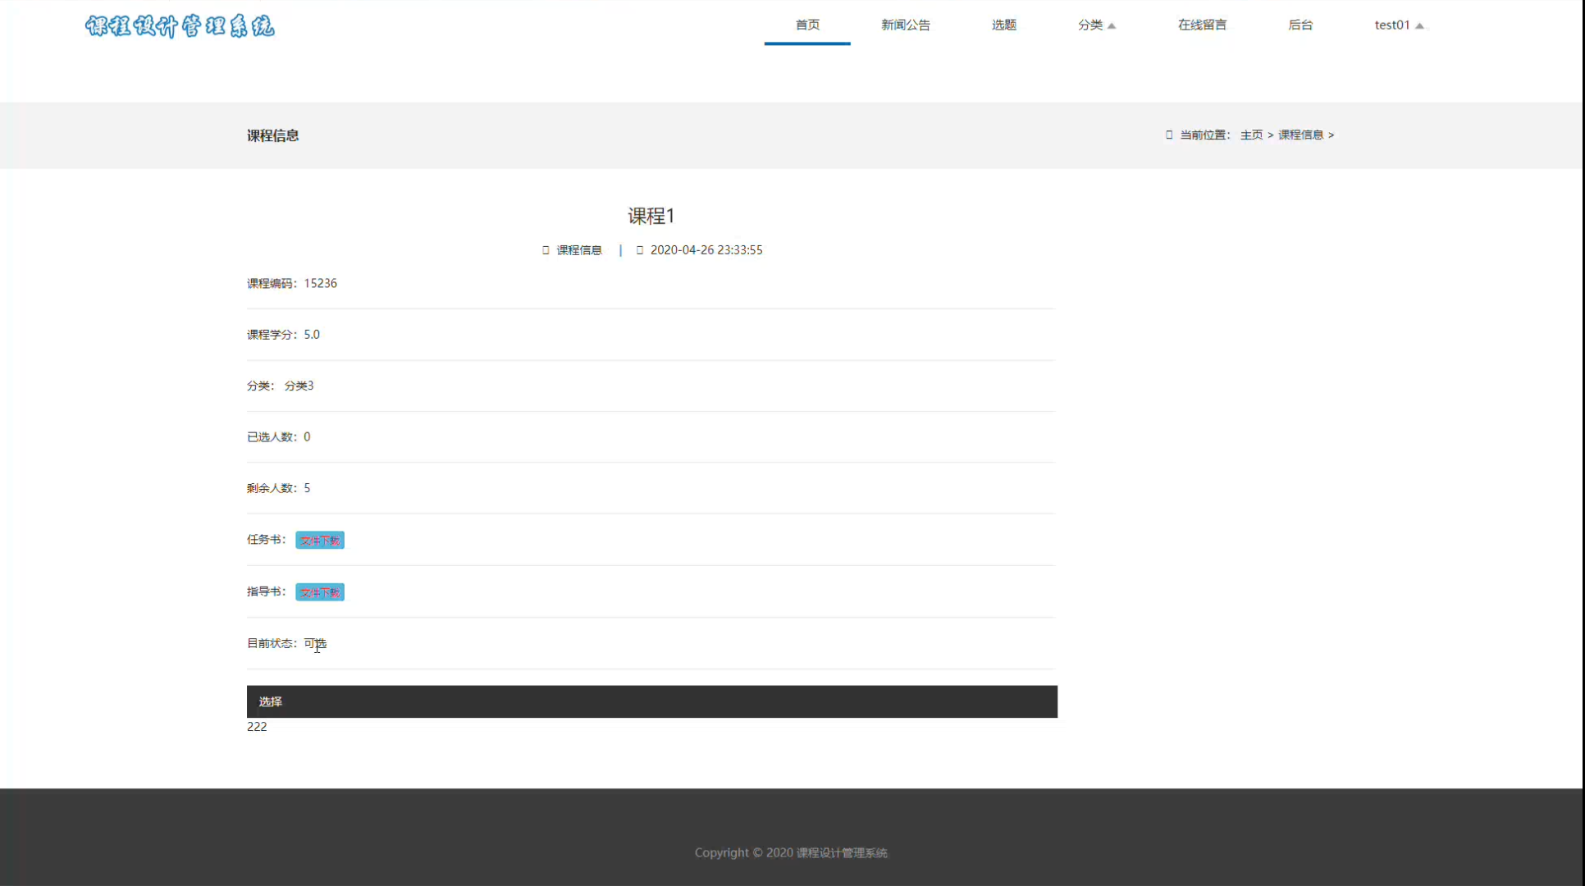Click 主页 breadcrumb link

(x=1251, y=135)
